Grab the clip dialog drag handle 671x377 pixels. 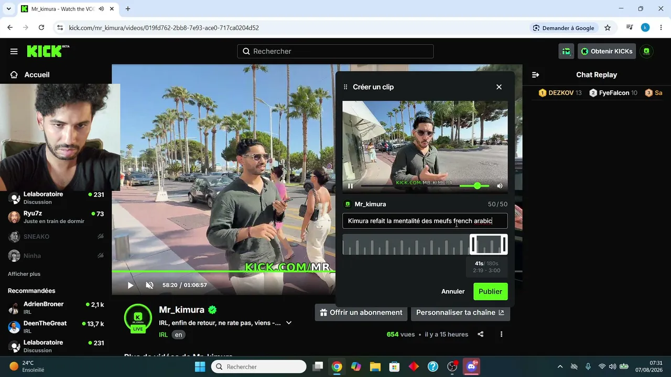(345, 87)
